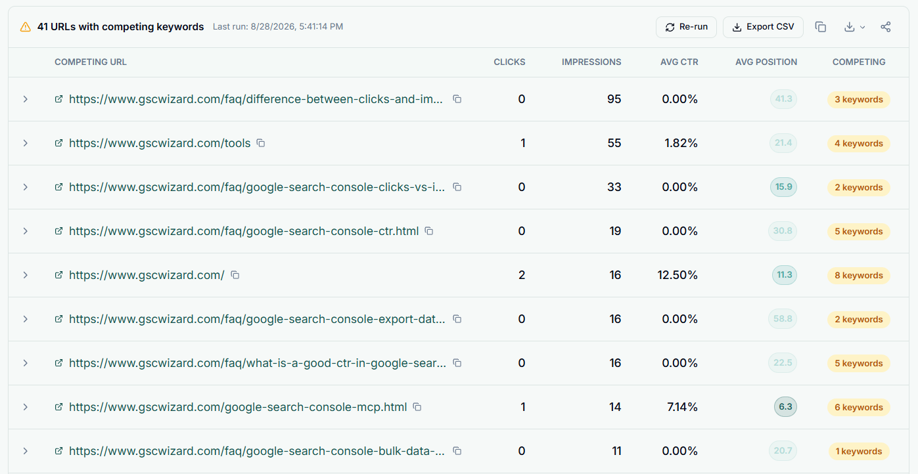The image size is (918, 474).
Task: Open the google-search-console-export-dat... link
Action: 257,319
